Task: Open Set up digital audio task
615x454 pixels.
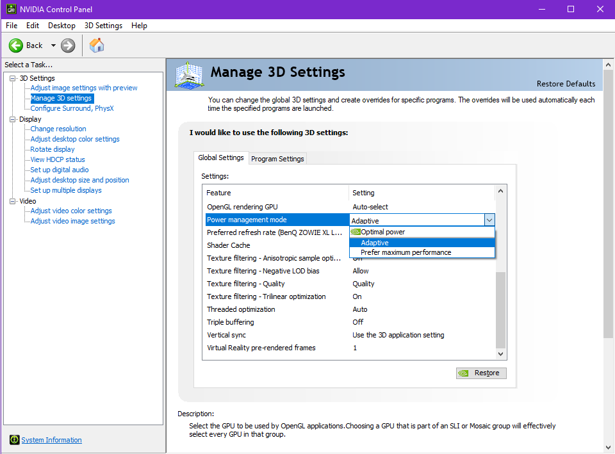Action: pyautogui.click(x=59, y=169)
